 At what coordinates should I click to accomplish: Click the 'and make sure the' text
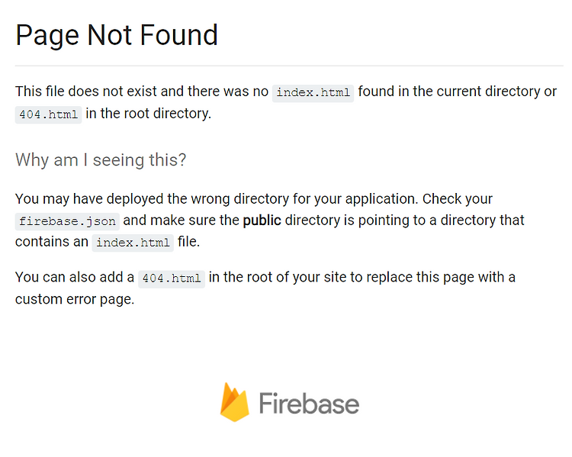(x=181, y=220)
